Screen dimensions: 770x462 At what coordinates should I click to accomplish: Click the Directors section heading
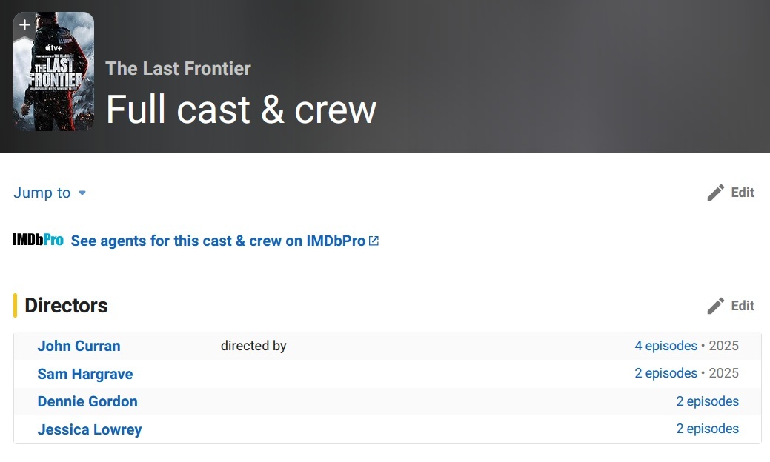(x=66, y=306)
